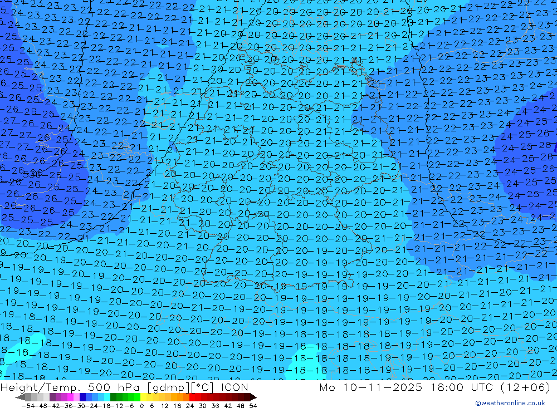Click the dark purple legend swatch near -42
Image resolution: width=557 pixels, height=408 pixels.
tap(52, 397)
